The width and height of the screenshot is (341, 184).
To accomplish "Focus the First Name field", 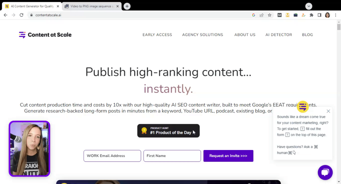I will click(172, 156).
